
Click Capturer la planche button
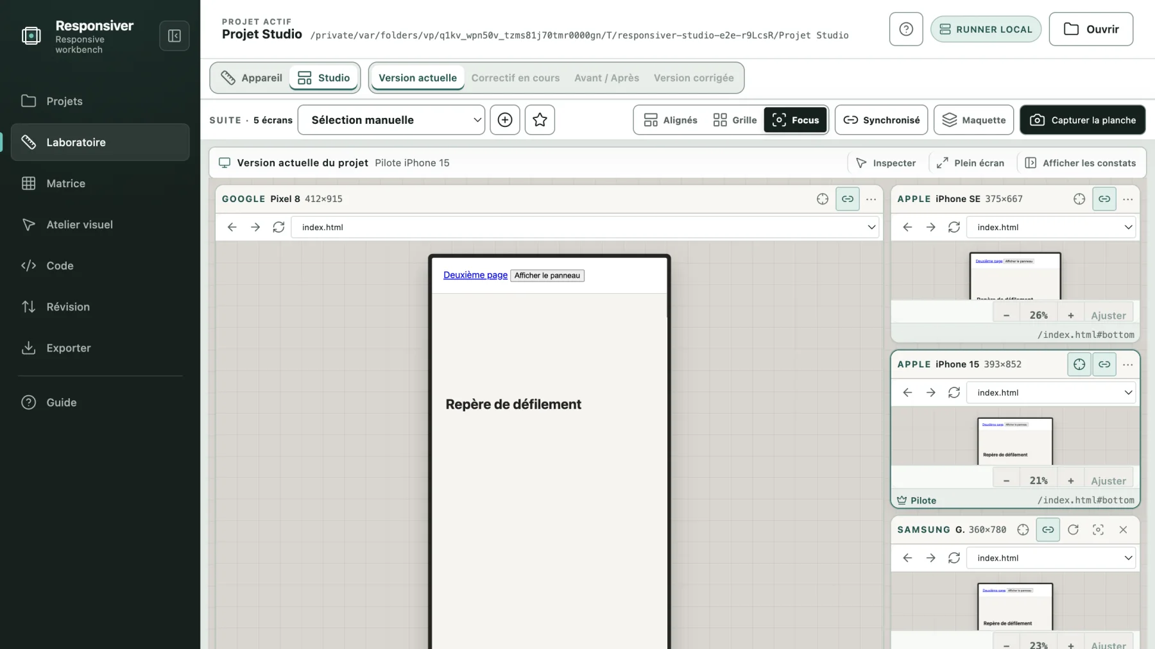(x=1082, y=120)
